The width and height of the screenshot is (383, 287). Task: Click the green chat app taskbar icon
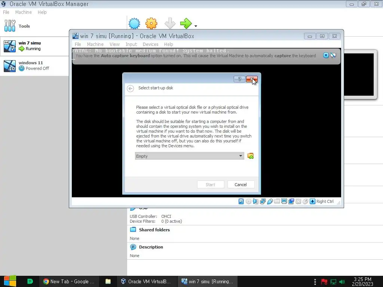click(30, 281)
